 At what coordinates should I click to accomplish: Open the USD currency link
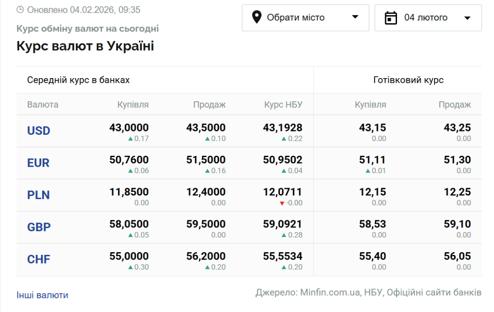(39, 131)
